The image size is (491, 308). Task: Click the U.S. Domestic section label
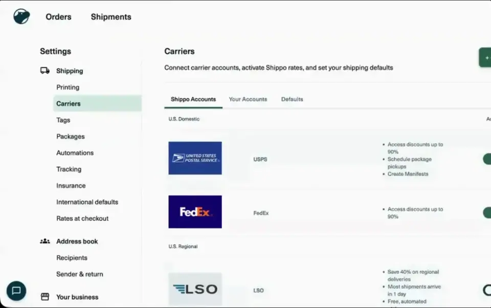pyautogui.click(x=184, y=119)
